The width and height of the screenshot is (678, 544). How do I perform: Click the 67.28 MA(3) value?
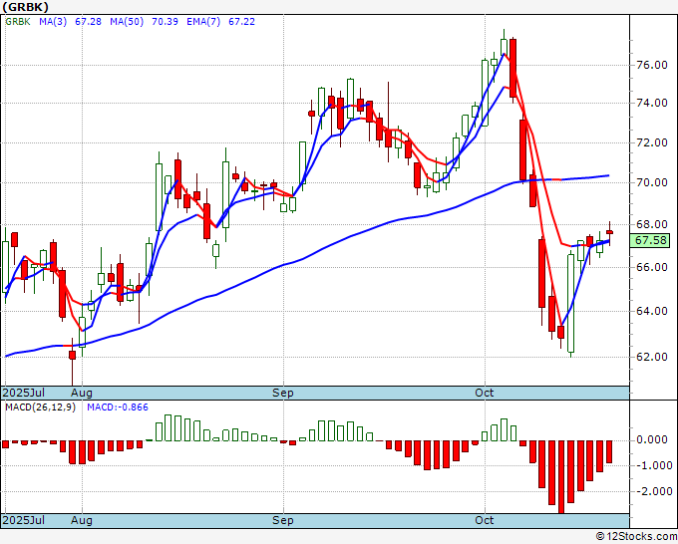[88, 22]
